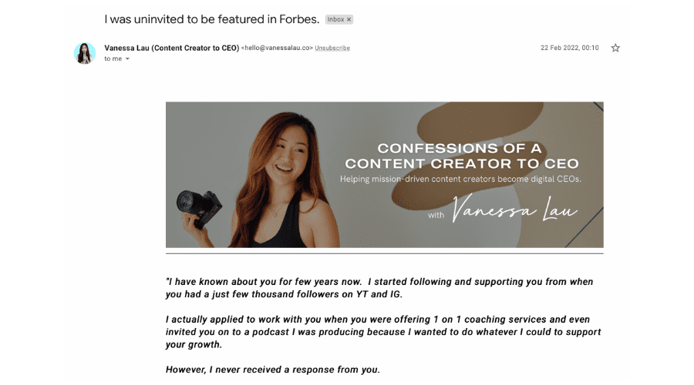Click the 'Vanessa Lau' signature in banner
This screenshot has width=694, height=385.
(x=516, y=209)
